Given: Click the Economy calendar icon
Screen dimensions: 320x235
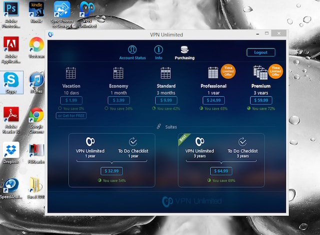Looking at the screenshot, I should tap(118, 73).
